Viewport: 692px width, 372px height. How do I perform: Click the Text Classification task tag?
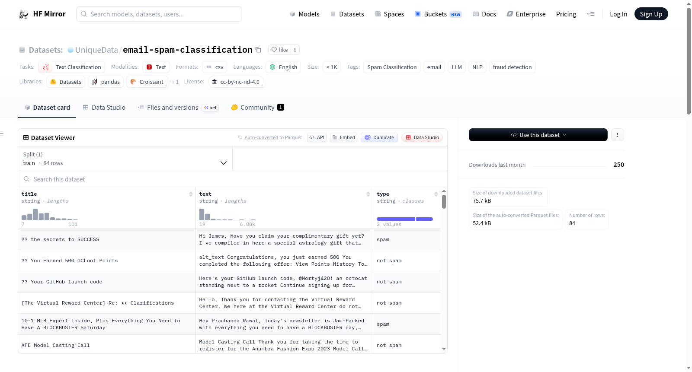[x=72, y=67]
